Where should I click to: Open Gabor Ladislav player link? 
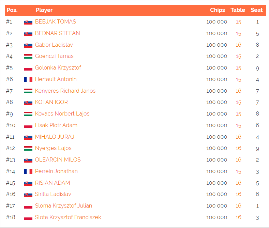(54, 45)
